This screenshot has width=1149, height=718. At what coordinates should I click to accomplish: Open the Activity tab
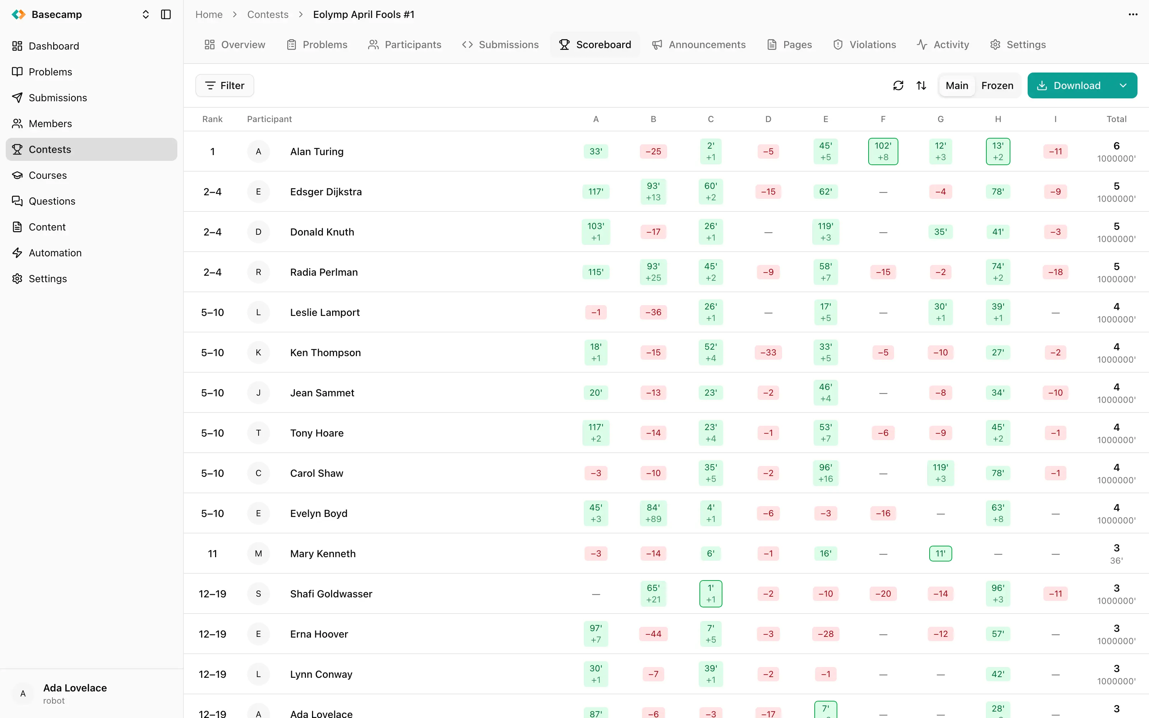pyautogui.click(x=943, y=45)
